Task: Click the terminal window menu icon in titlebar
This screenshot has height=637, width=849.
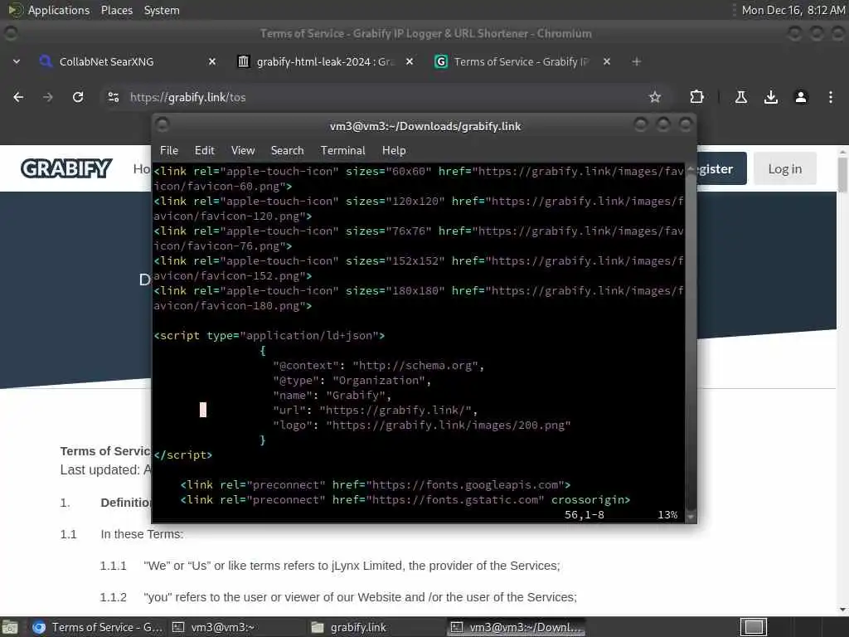Action: click(x=163, y=125)
